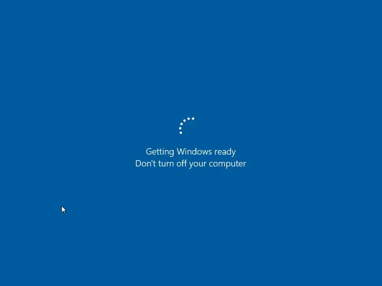Image resolution: width=382 pixels, height=286 pixels.
Task: Click the letter "D" in "Don't"
Action: coord(138,163)
